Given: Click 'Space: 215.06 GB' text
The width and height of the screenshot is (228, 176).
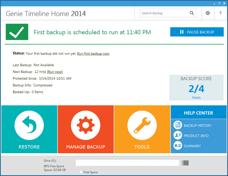Looking at the screenshot, I should click(55, 170).
